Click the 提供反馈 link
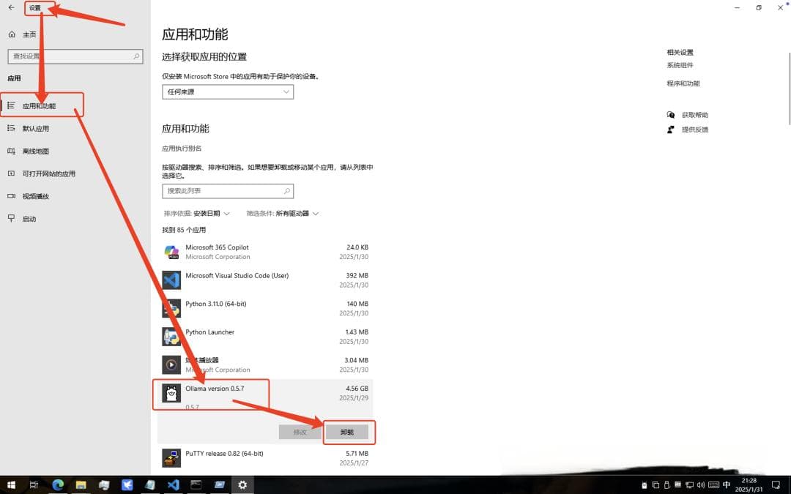Viewport: 791px width, 494px height. 695,130
